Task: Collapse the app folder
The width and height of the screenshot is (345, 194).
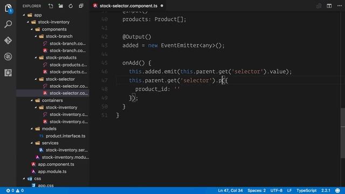Action: click(24, 15)
